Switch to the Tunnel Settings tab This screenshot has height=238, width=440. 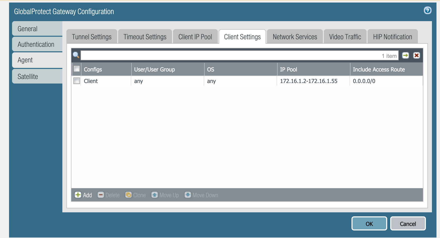click(x=91, y=37)
